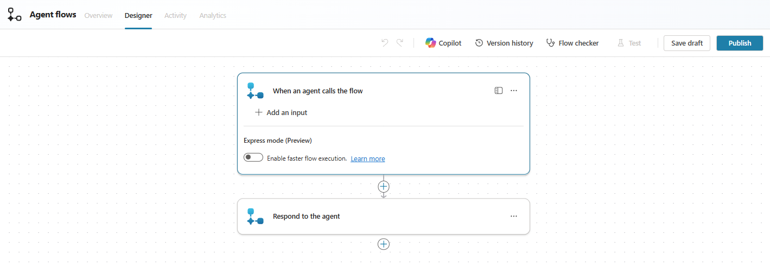The width and height of the screenshot is (770, 267).
Task: Select the 'Respond to the agent' card title
Action: [x=307, y=216]
